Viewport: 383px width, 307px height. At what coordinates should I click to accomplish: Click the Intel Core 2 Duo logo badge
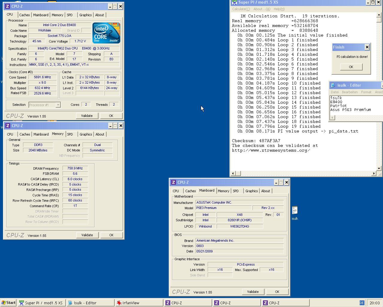pos(106,33)
